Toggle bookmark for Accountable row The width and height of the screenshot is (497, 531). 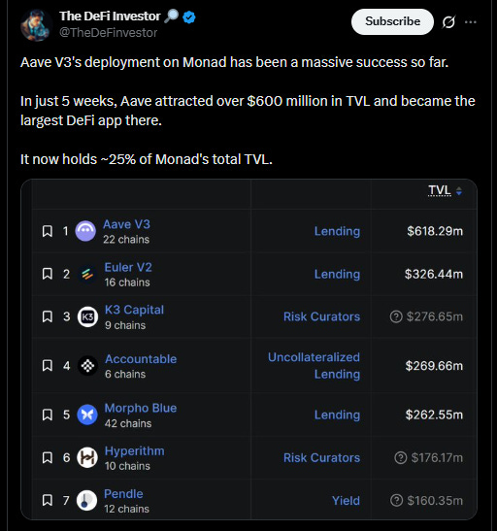tap(48, 365)
